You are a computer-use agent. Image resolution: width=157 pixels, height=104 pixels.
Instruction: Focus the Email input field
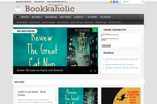click(110, 40)
